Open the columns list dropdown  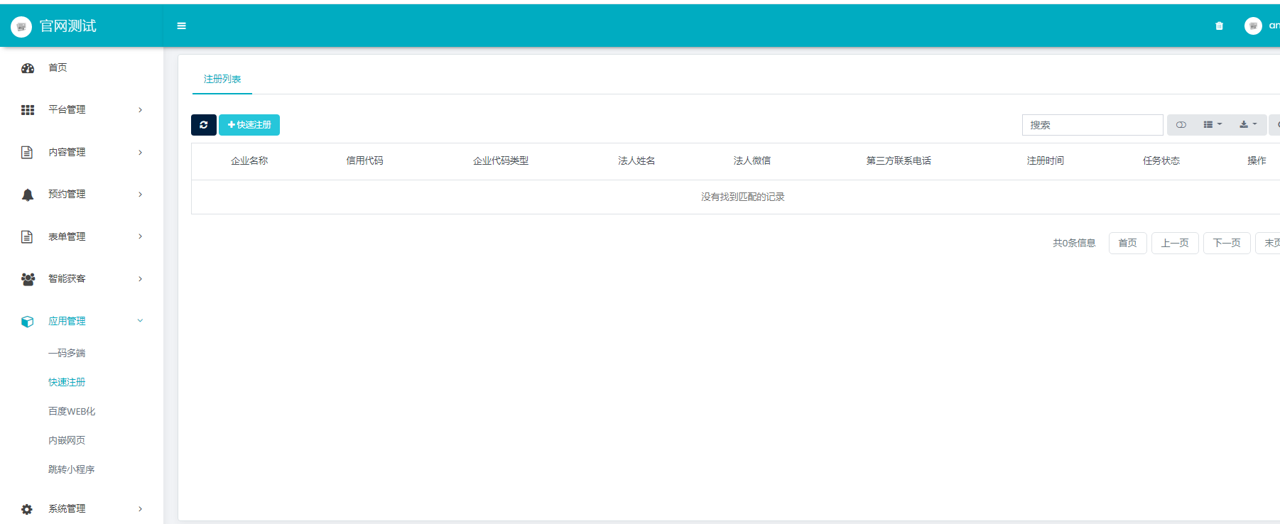pyautogui.click(x=1213, y=125)
